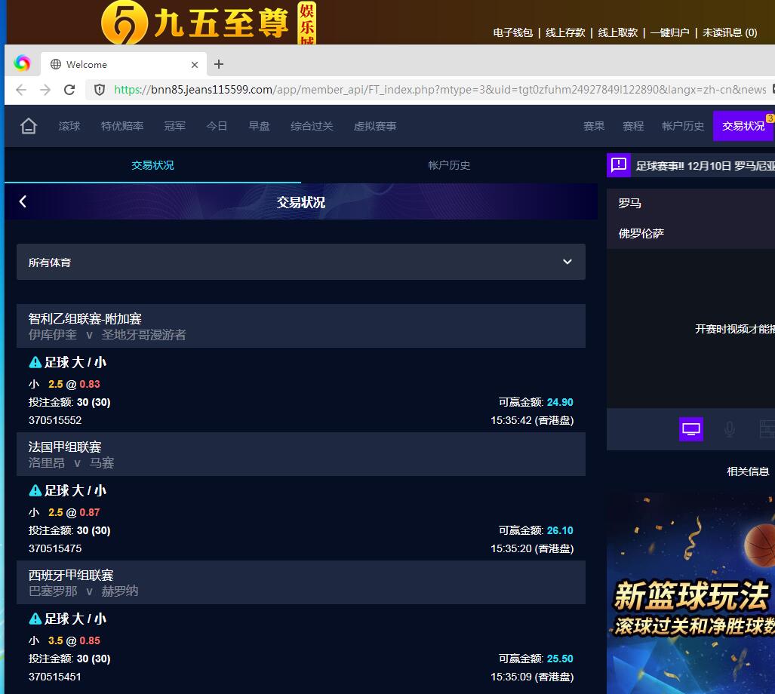The width and height of the screenshot is (775, 694).
Task: Click the 相关信息 label
Action: (748, 471)
